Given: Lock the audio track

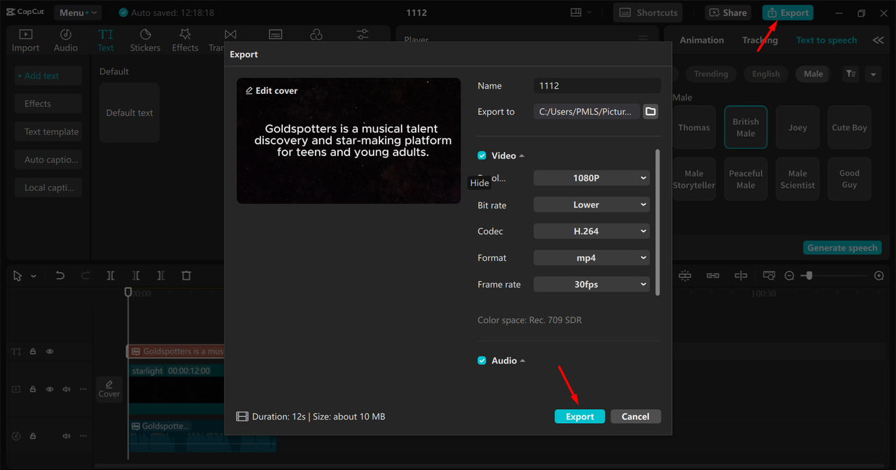Looking at the screenshot, I should pos(33,436).
